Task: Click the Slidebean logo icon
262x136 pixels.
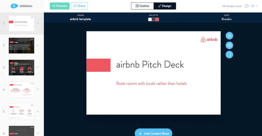Action: [14, 6]
